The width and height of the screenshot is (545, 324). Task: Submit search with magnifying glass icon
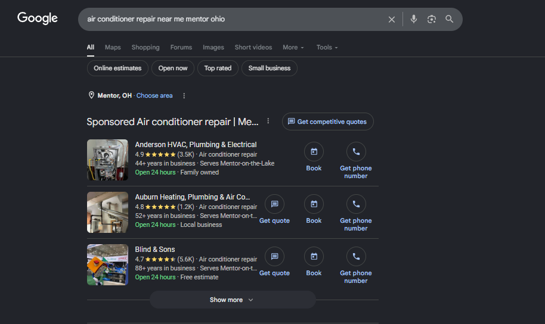(x=449, y=19)
